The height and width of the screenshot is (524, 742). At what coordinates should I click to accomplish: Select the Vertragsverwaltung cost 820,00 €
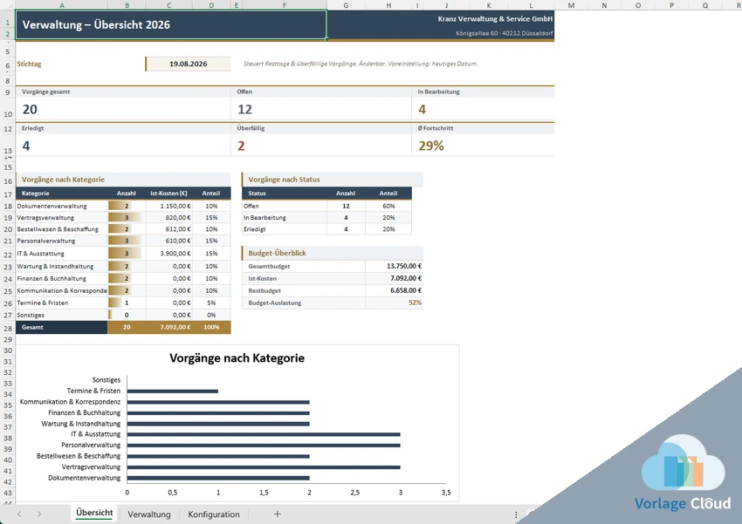point(169,217)
